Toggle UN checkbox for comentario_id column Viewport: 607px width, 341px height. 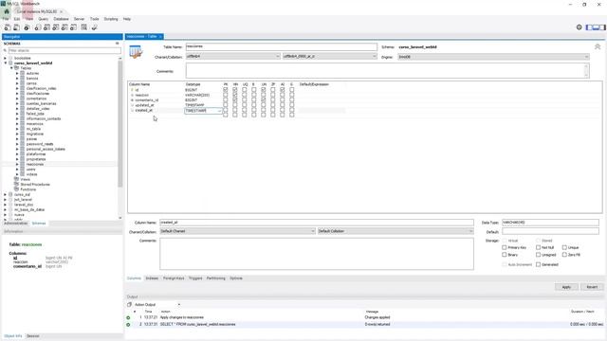[264, 99]
